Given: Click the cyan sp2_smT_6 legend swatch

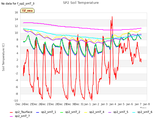Looking at the screenshot, I should click(x=134, y=112).
